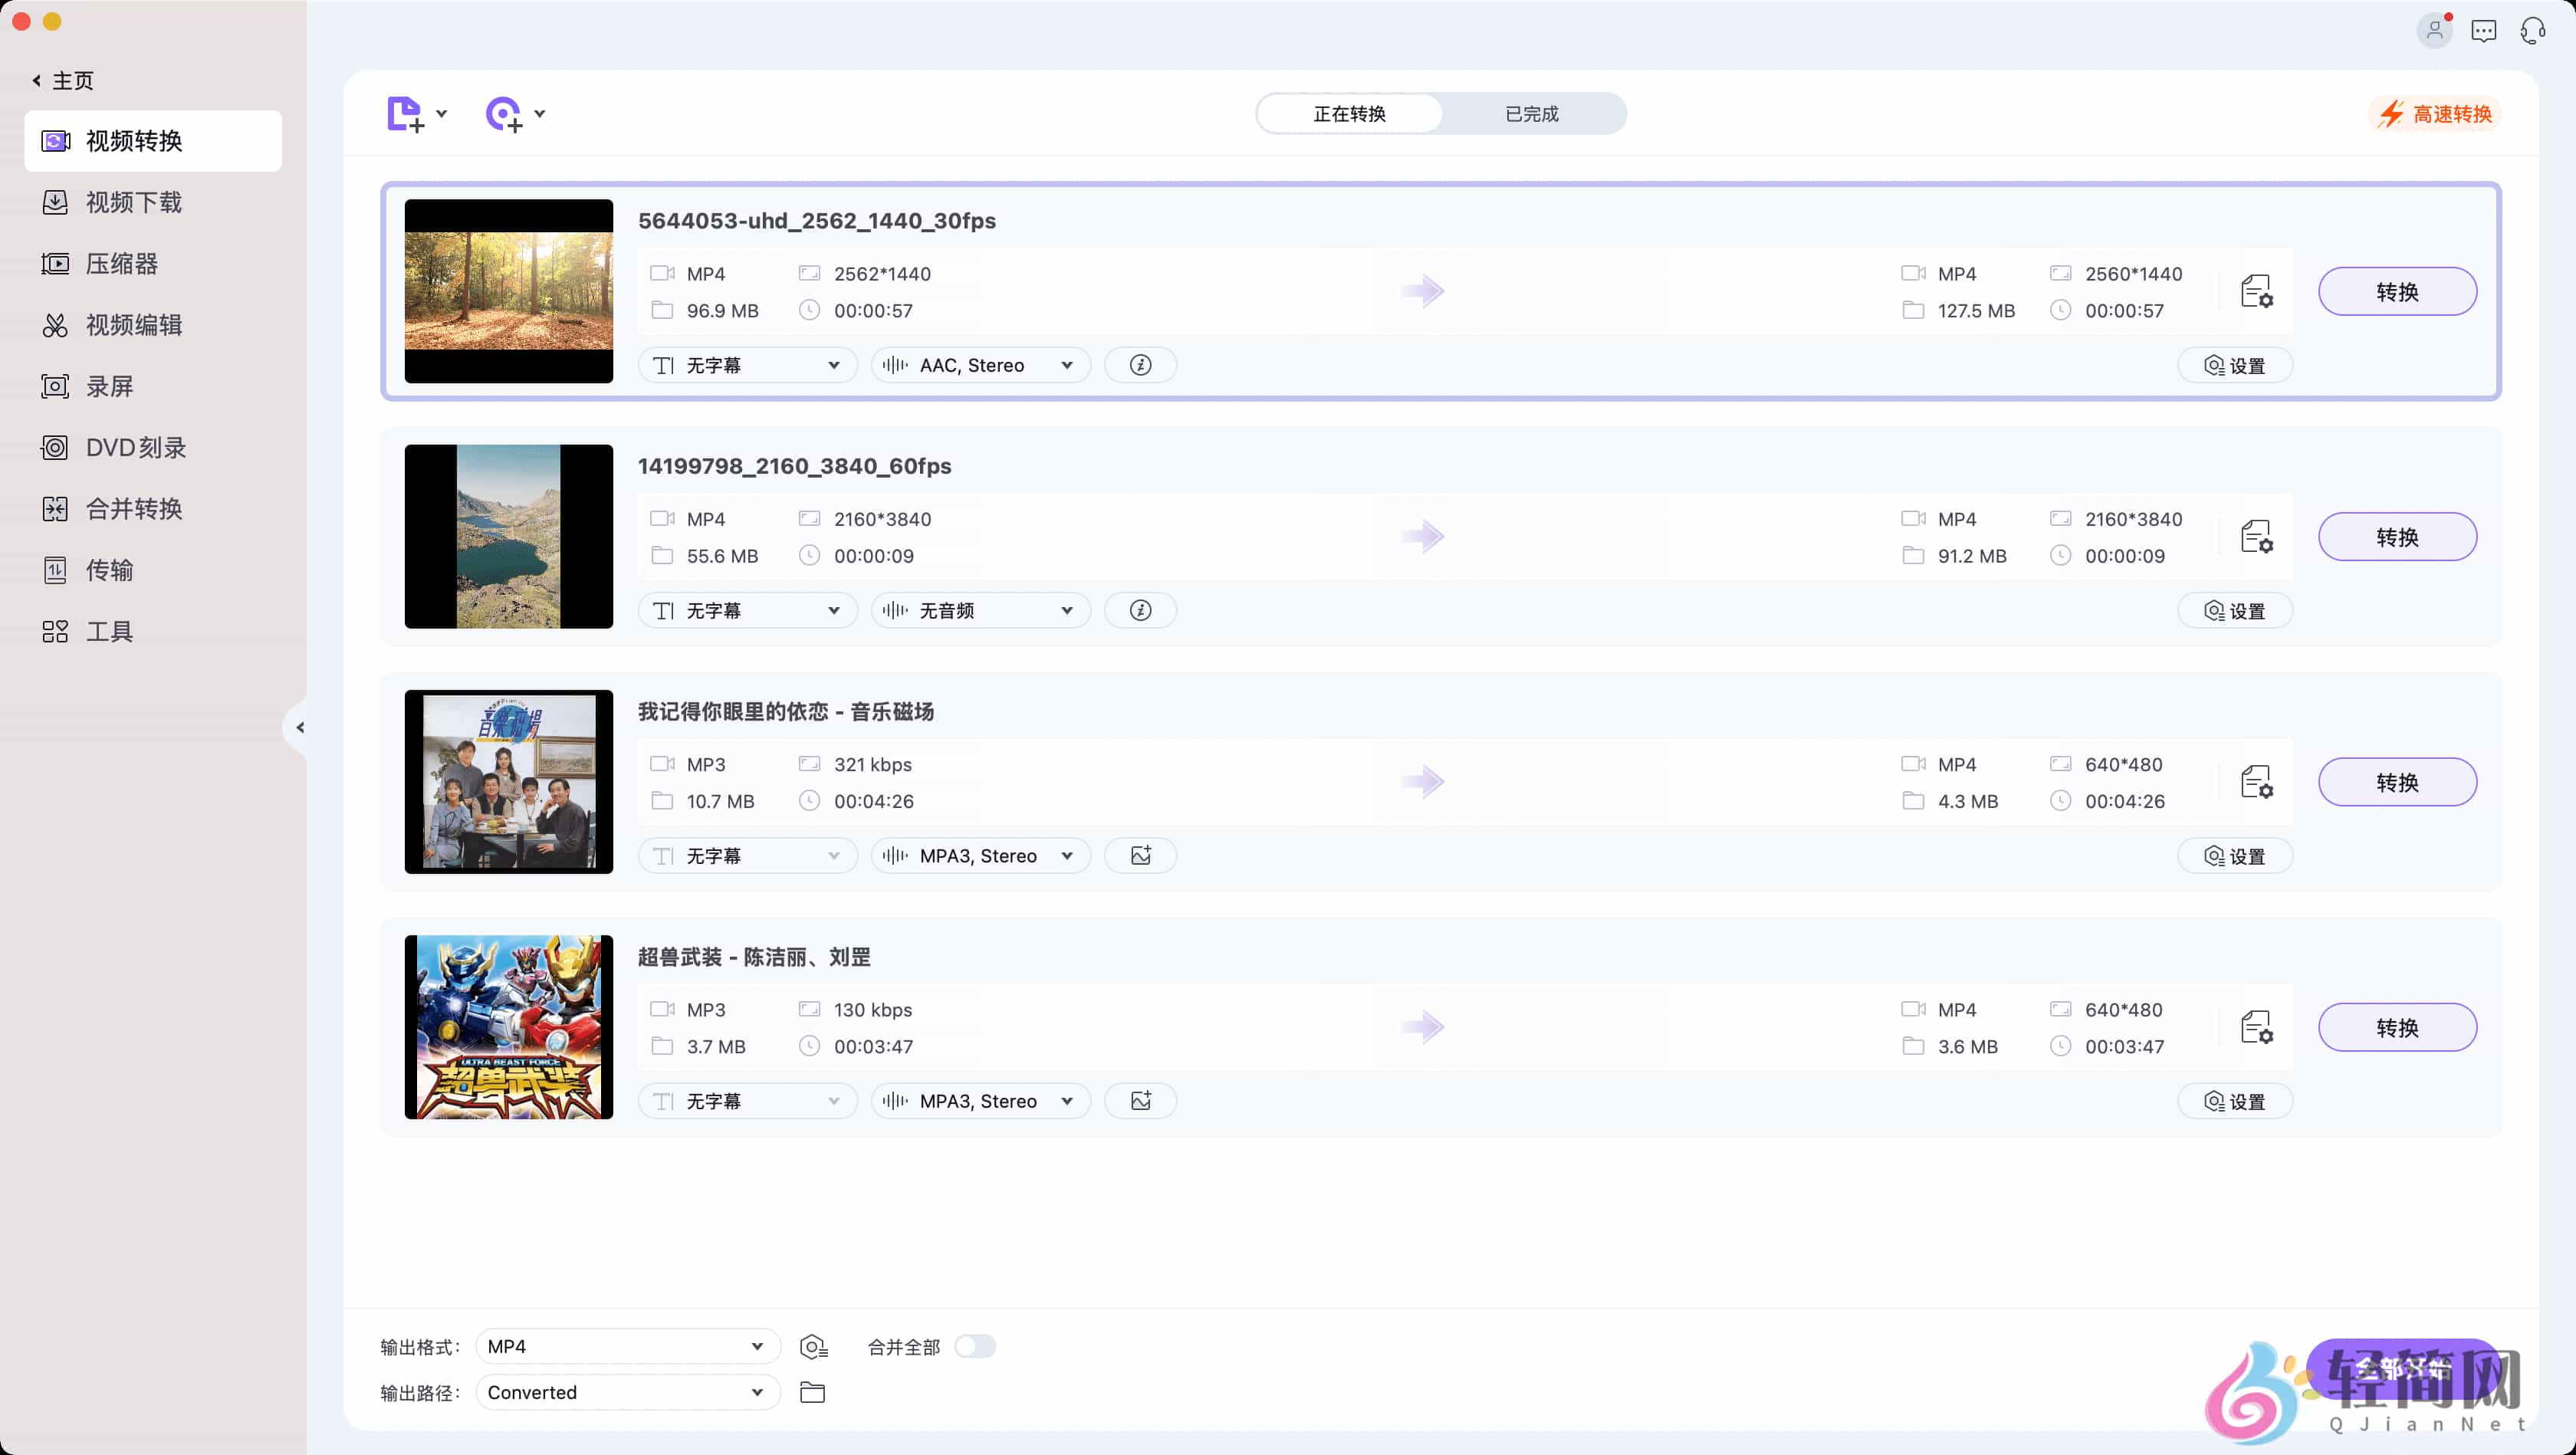Click format settings icon beside MP4 output

[813, 1347]
